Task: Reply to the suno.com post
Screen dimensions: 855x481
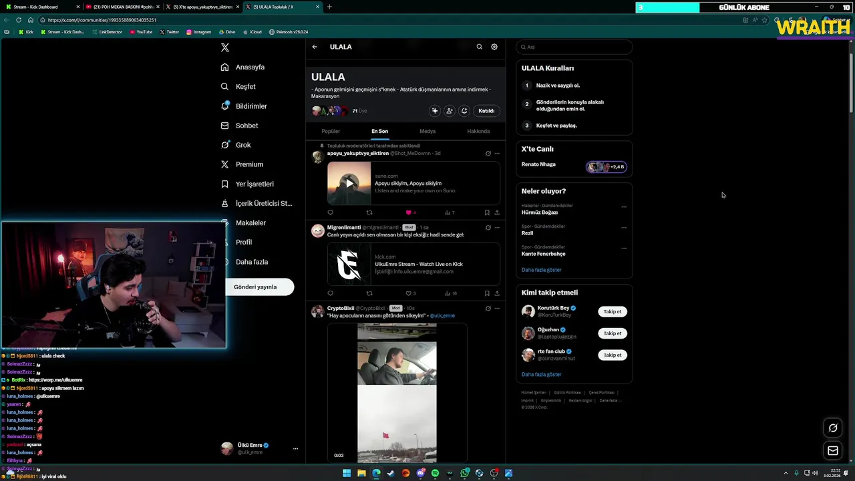Action: click(x=330, y=212)
